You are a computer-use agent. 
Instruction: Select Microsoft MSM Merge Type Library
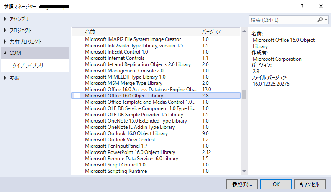156,83
